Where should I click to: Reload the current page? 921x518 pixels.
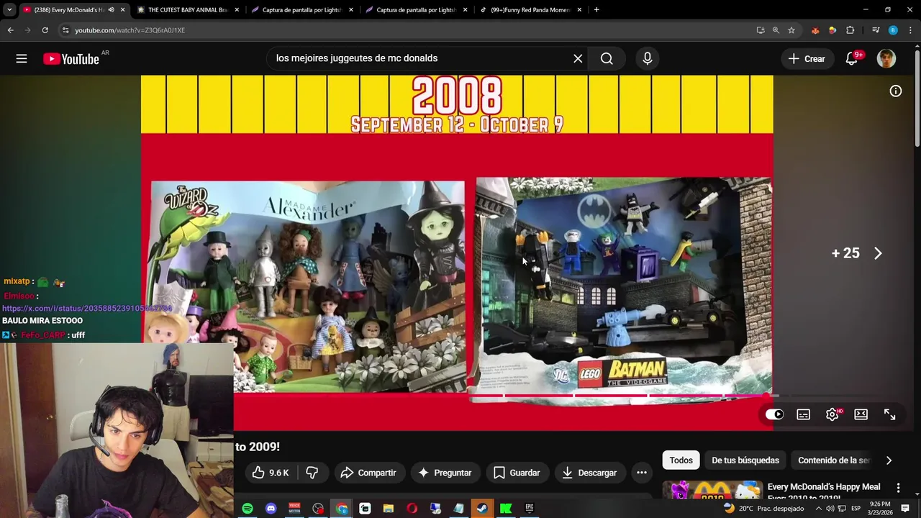click(45, 30)
